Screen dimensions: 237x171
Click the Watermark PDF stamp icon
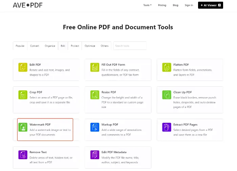pyautogui.click(x=23, y=127)
